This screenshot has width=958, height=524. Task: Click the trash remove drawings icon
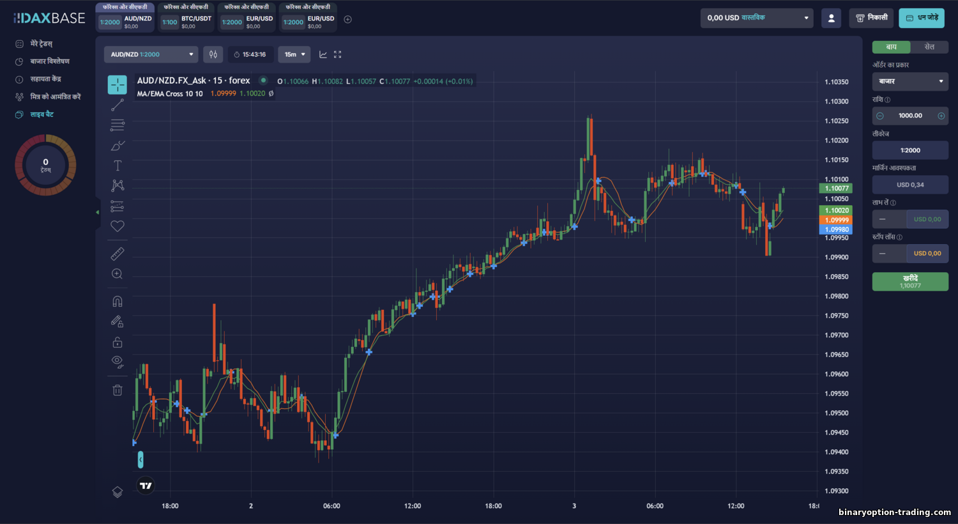click(118, 390)
